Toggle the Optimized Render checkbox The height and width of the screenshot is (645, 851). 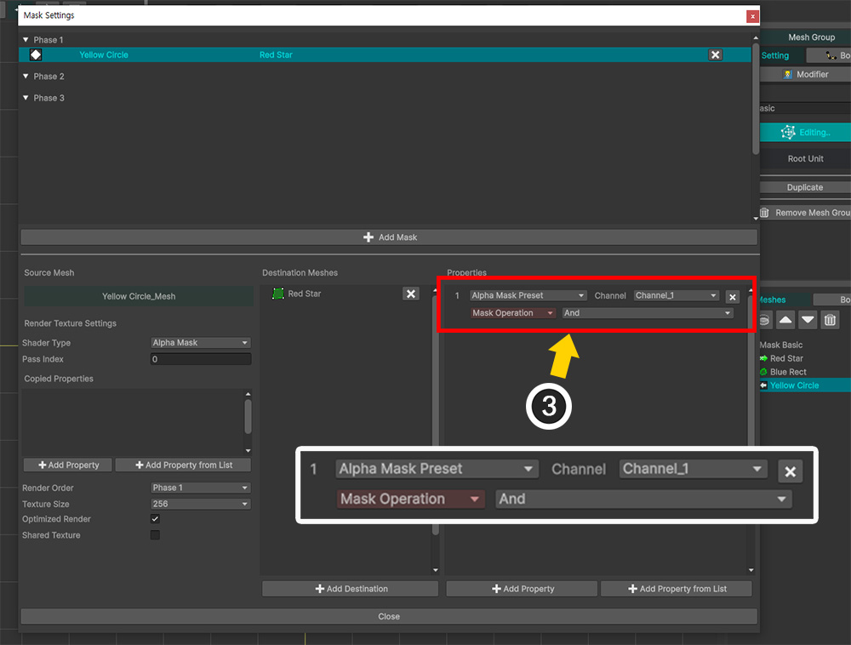point(155,519)
